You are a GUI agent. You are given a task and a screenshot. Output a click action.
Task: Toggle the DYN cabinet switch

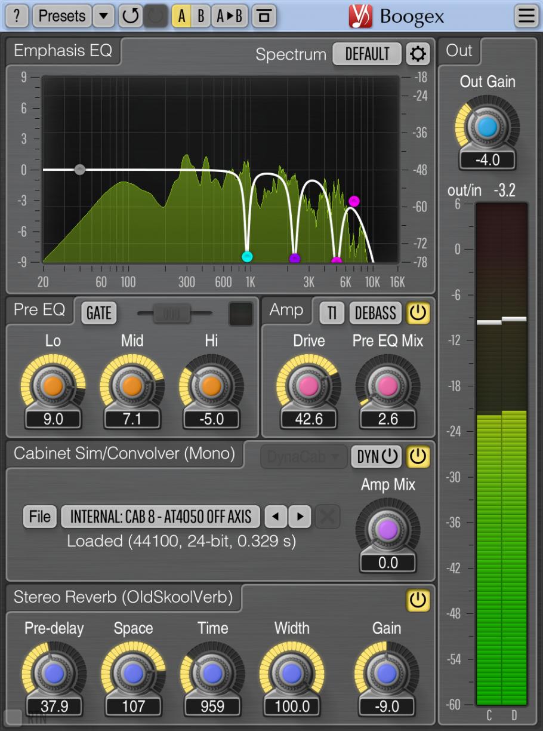(x=377, y=457)
